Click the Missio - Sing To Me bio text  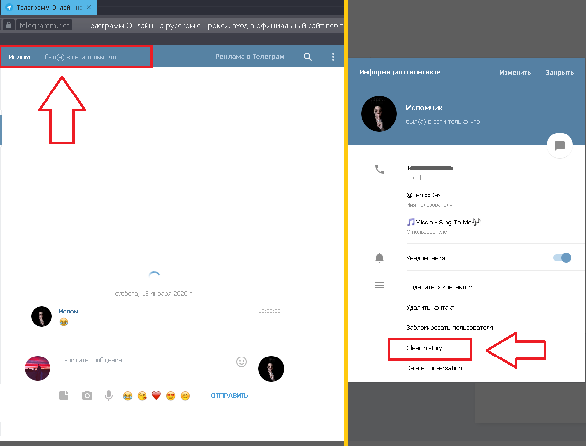tap(443, 222)
